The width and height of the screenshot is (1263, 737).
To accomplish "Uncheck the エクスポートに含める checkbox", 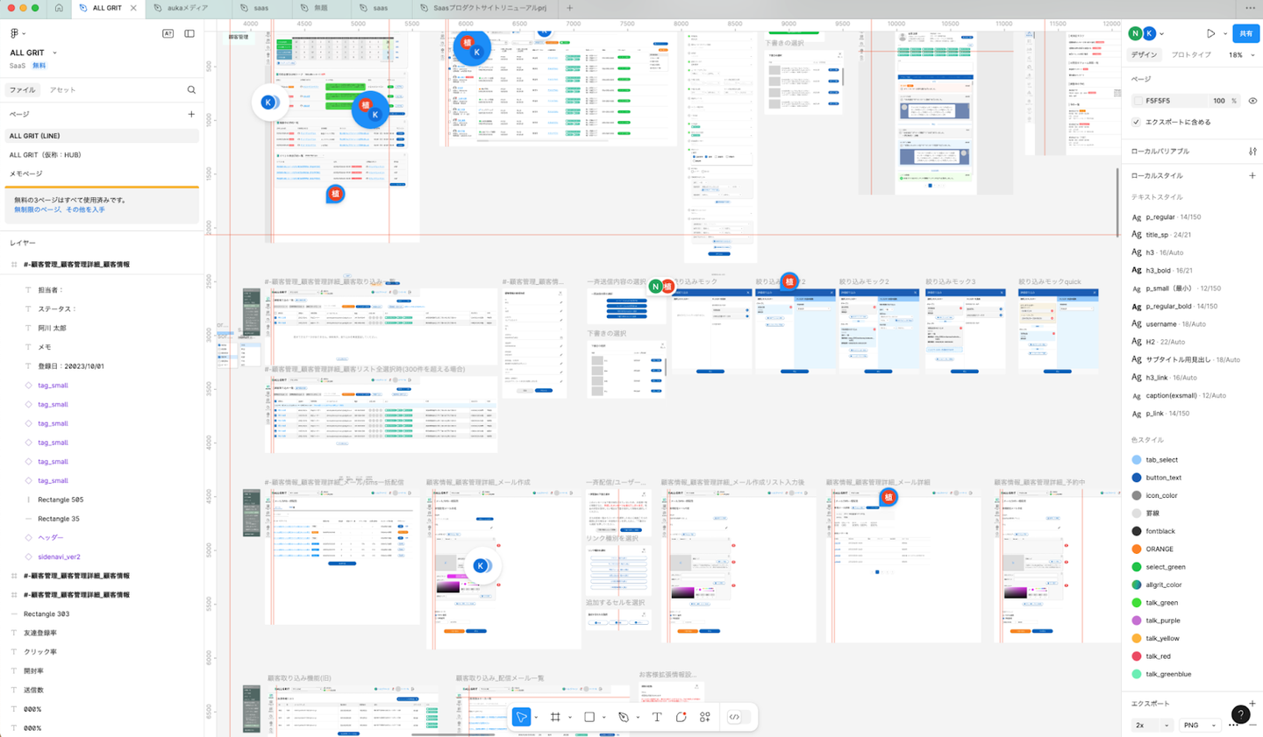I will pyautogui.click(x=1137, y=122).
